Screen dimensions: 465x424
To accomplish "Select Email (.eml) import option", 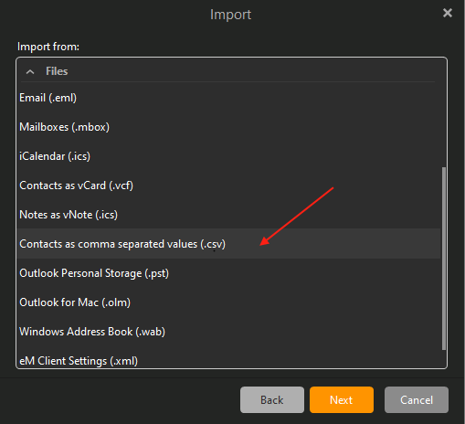I will 228,98.
